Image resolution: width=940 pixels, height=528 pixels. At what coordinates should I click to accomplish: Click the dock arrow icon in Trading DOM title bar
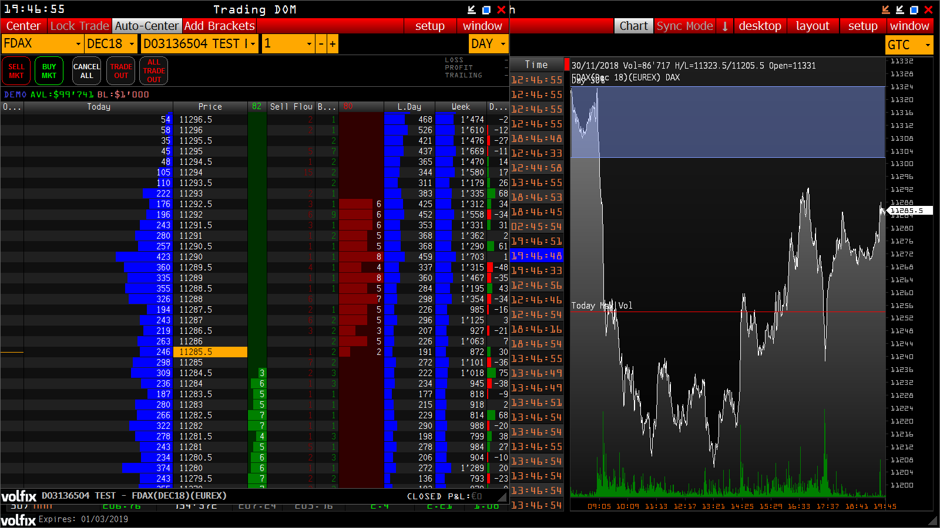point(471,9)
